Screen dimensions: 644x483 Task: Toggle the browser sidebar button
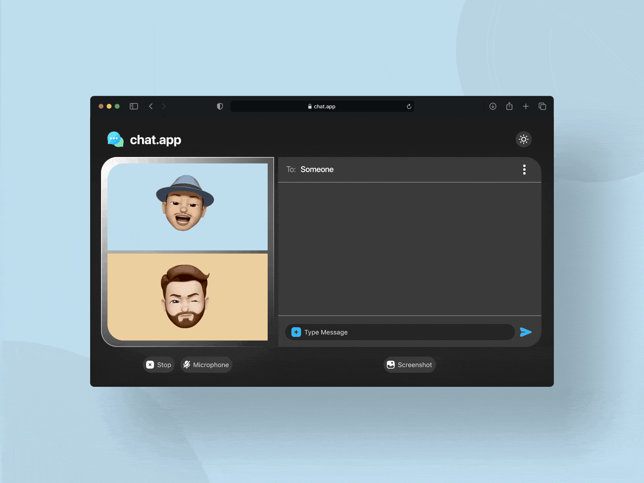click(x=134, y=106)
